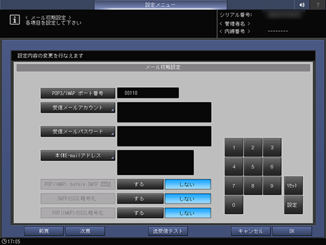The width and height of the screenshot is (326, 245).
Task: Run the 送受信テスト button
Action: pos(168,231)
